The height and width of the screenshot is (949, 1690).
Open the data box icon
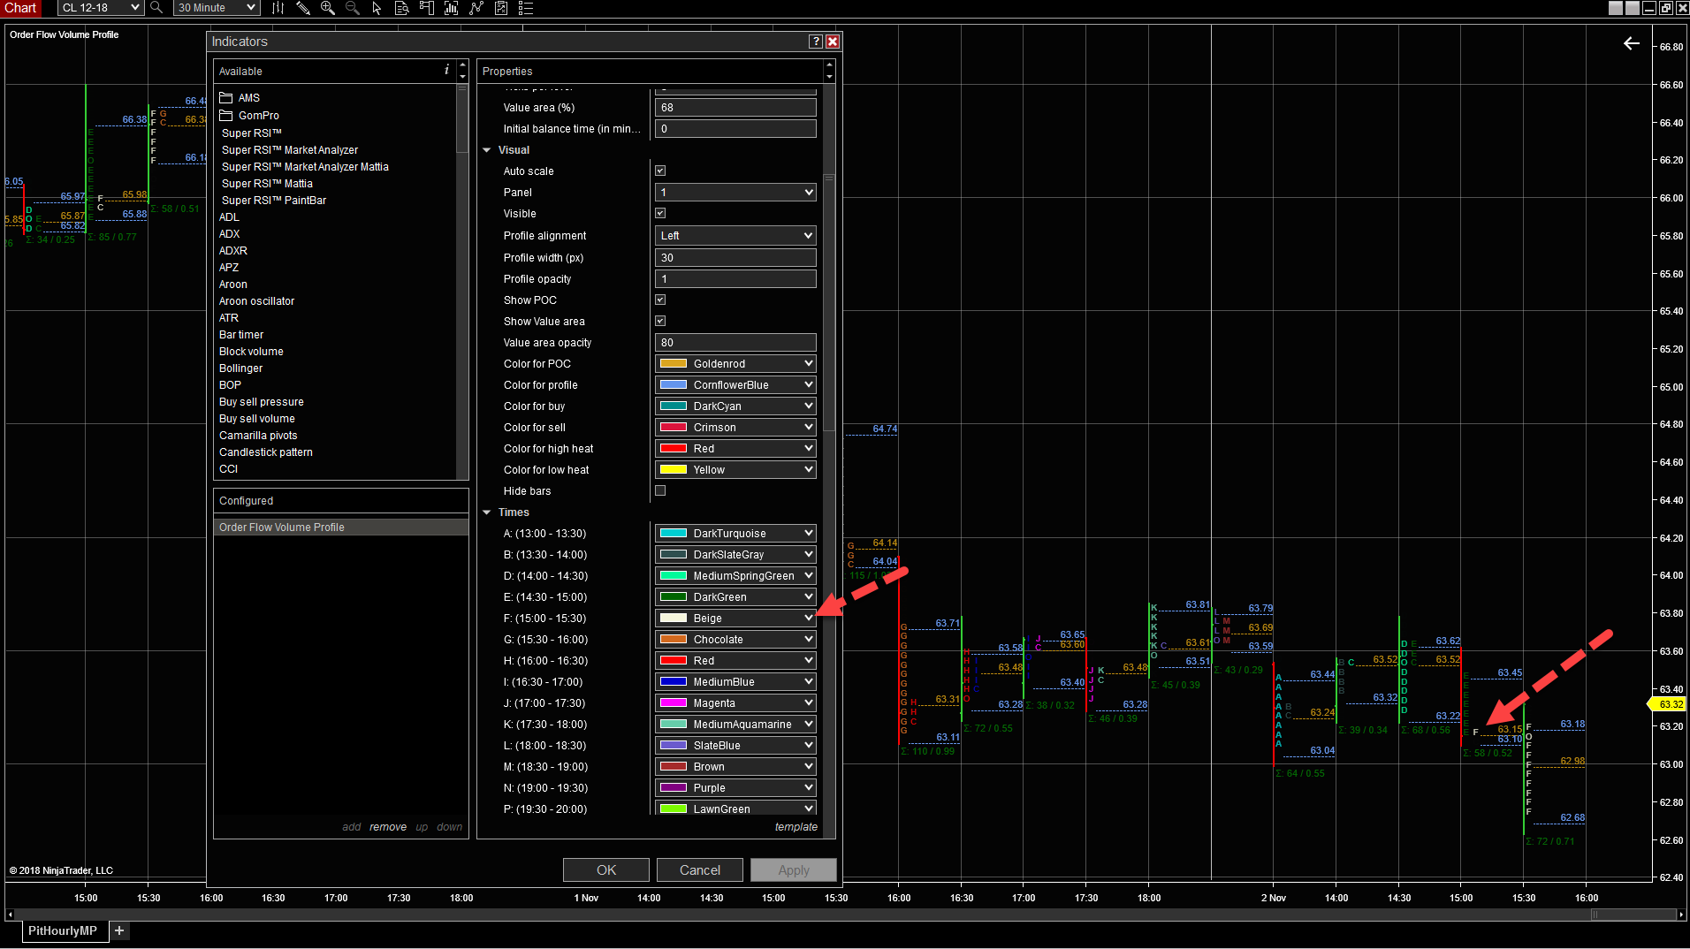[401, 8]
